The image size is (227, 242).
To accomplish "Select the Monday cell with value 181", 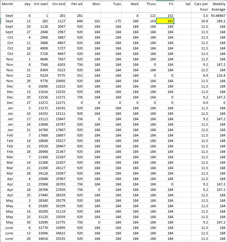I will point(92,21).
